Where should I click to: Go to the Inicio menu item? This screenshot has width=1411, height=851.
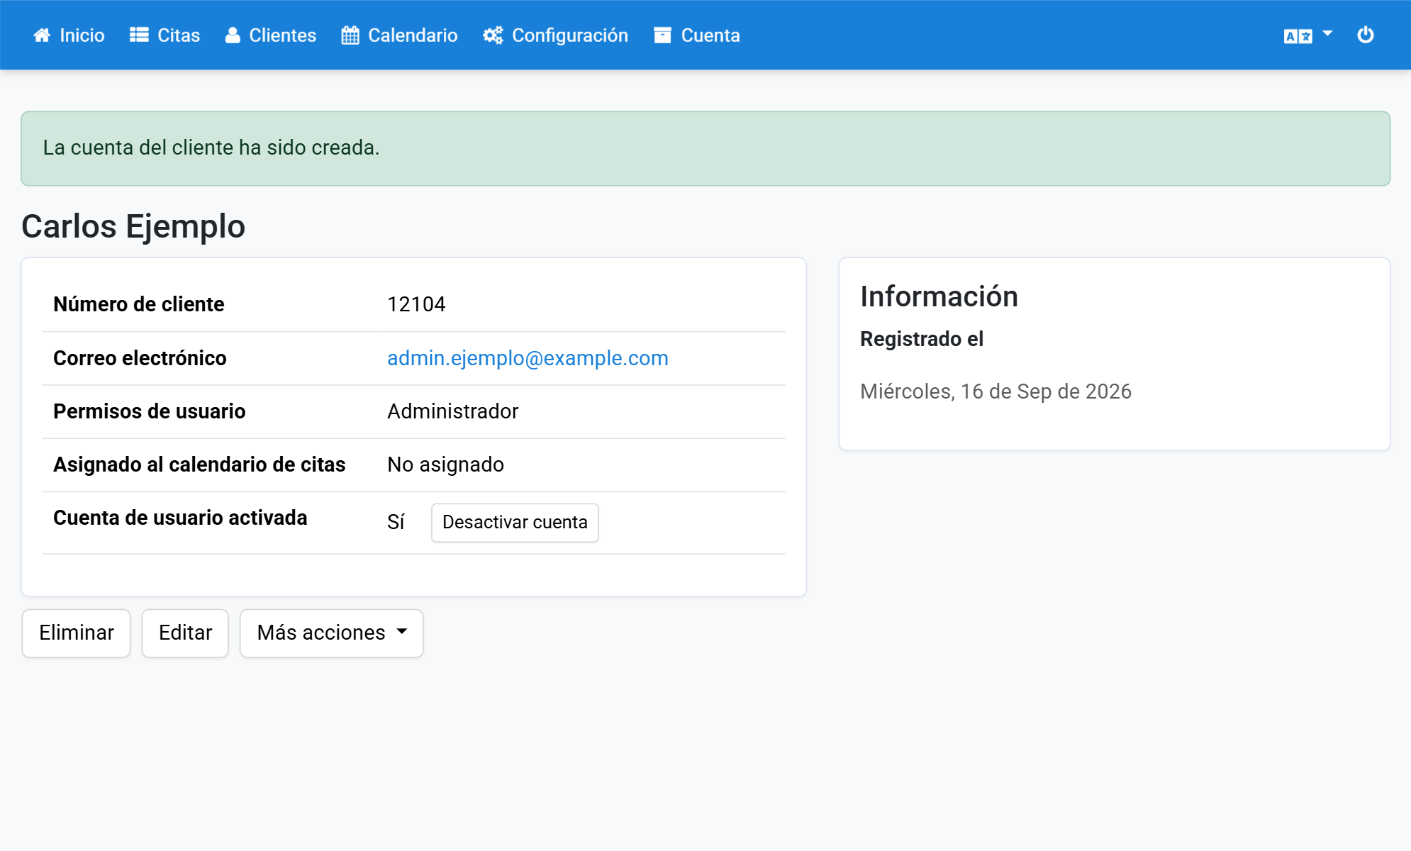point(69,35)
